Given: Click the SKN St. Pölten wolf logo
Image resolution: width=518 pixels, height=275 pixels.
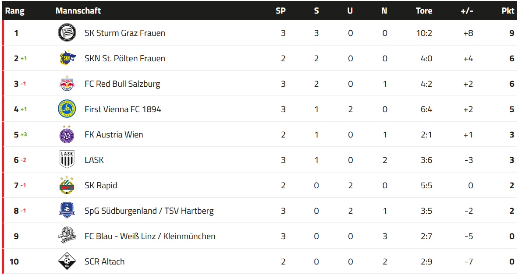Looking at the screenshot, I should click(x=67, y=58).
